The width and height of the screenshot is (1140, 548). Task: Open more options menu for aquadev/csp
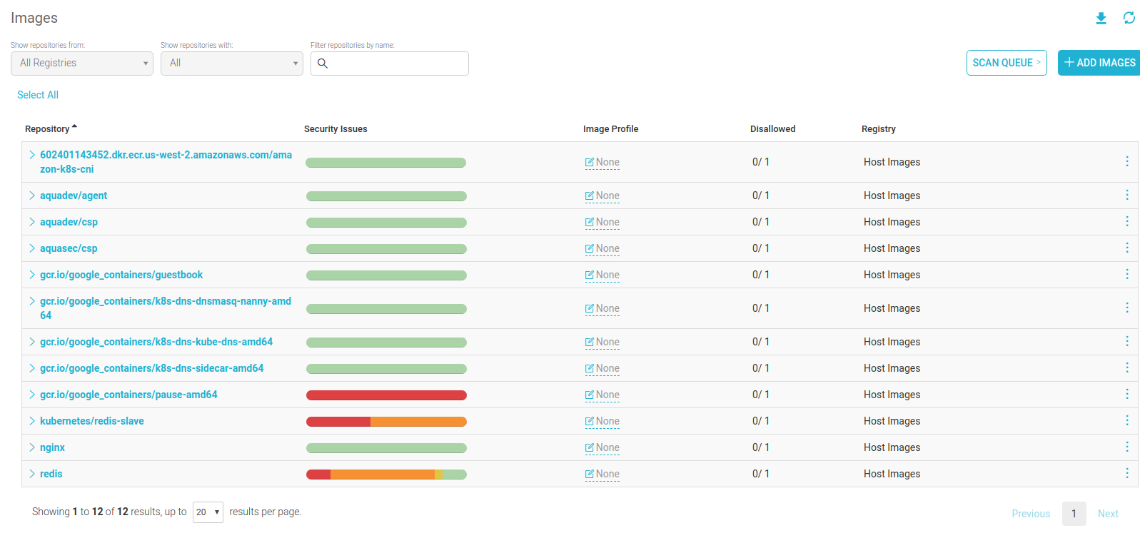(1127, 221)
